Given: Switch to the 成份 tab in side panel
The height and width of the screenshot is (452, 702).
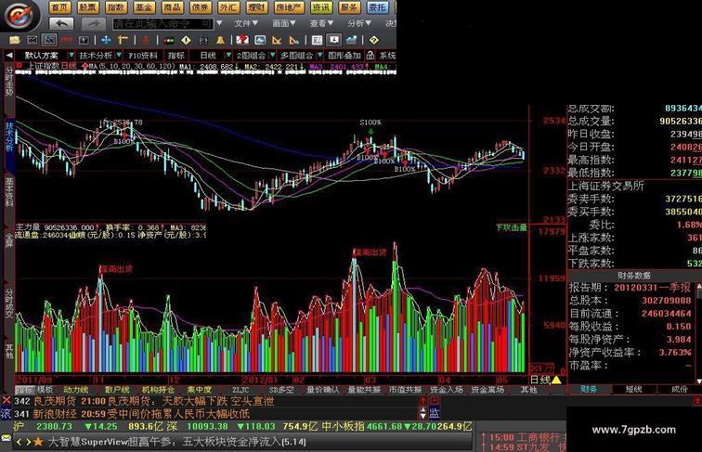Looking at the screenshot, I should click(679, 389).
